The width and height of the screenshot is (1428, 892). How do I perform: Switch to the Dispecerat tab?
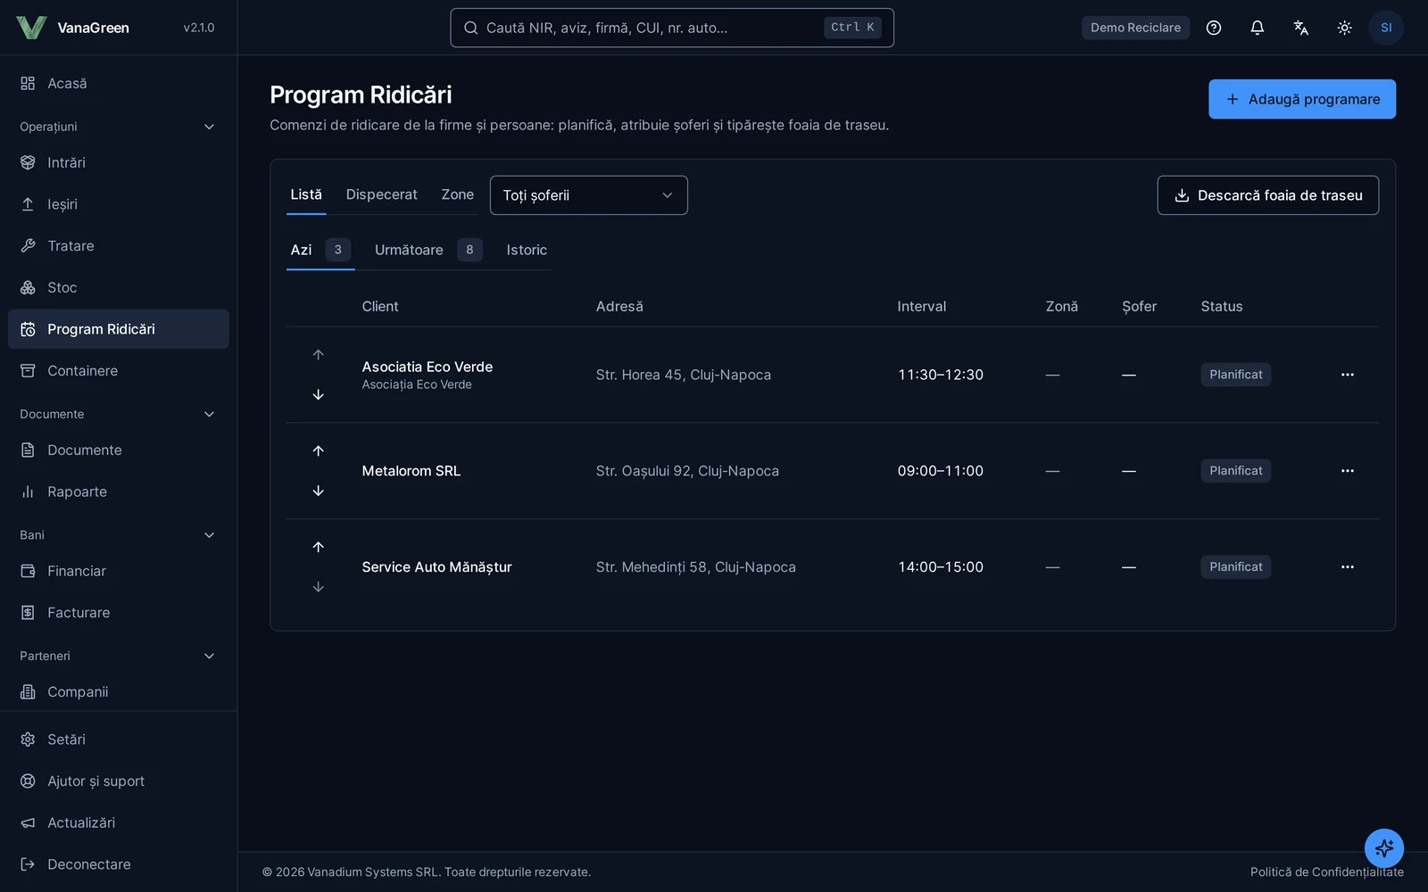click(381, 194)
